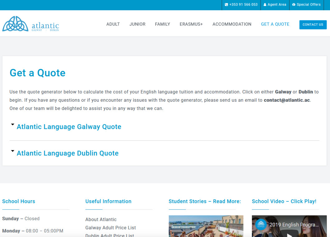This screenshot has width=330, height=237.
Task: Open the Adult menu item
Action: pos(113,24)
